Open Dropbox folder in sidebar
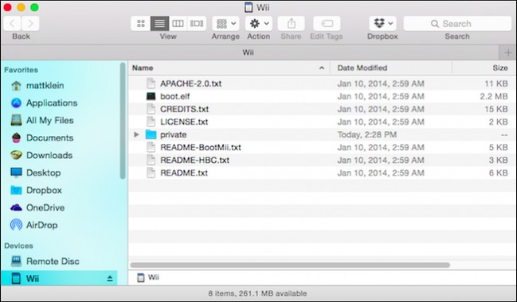The width and height of the screenshot is (517, 302). (x=36, y=190)
